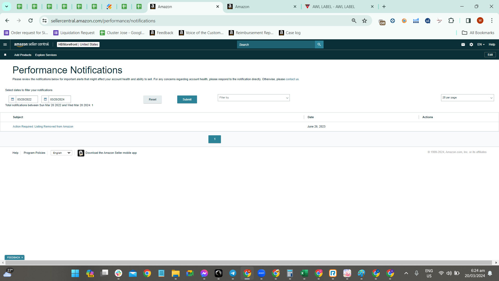Image resolution: width=499 pixels, height=281 pixels.
Task: Open Telegram from the taskbar
Action: click(233, 273)
